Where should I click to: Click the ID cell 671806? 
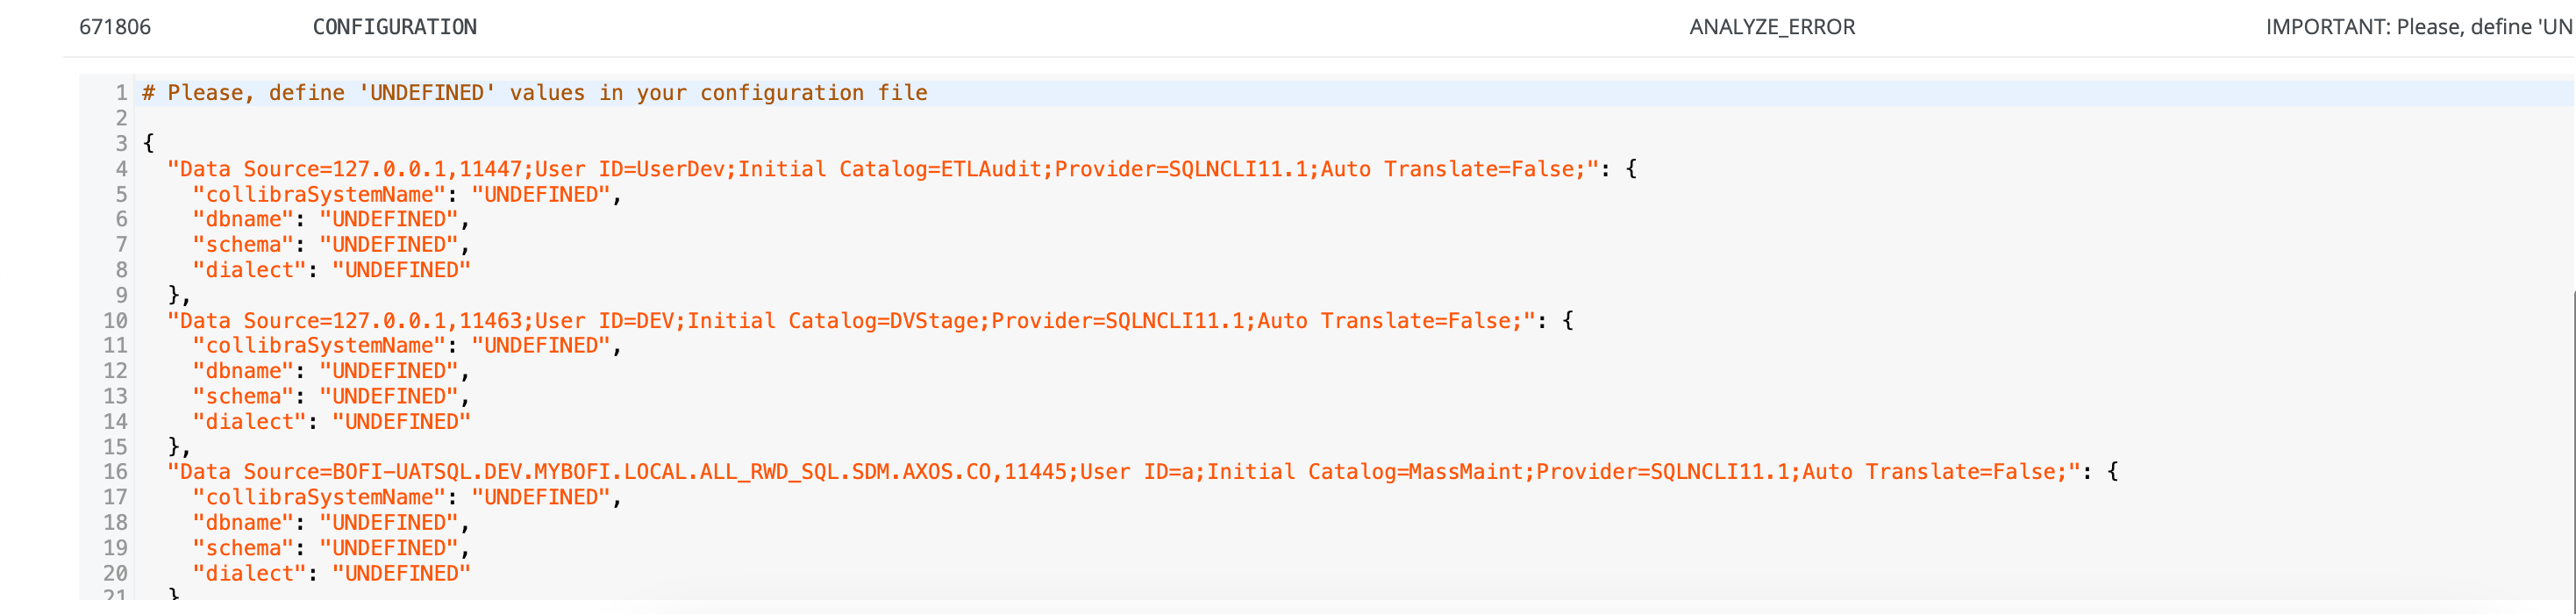click(x=115, y=27)
